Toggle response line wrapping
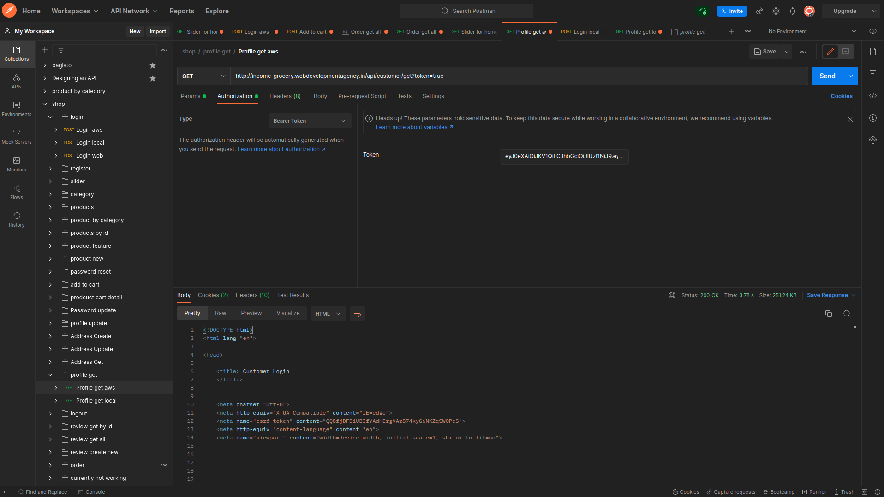This screenshot has height=497, width=884. [x=358, y=314]
